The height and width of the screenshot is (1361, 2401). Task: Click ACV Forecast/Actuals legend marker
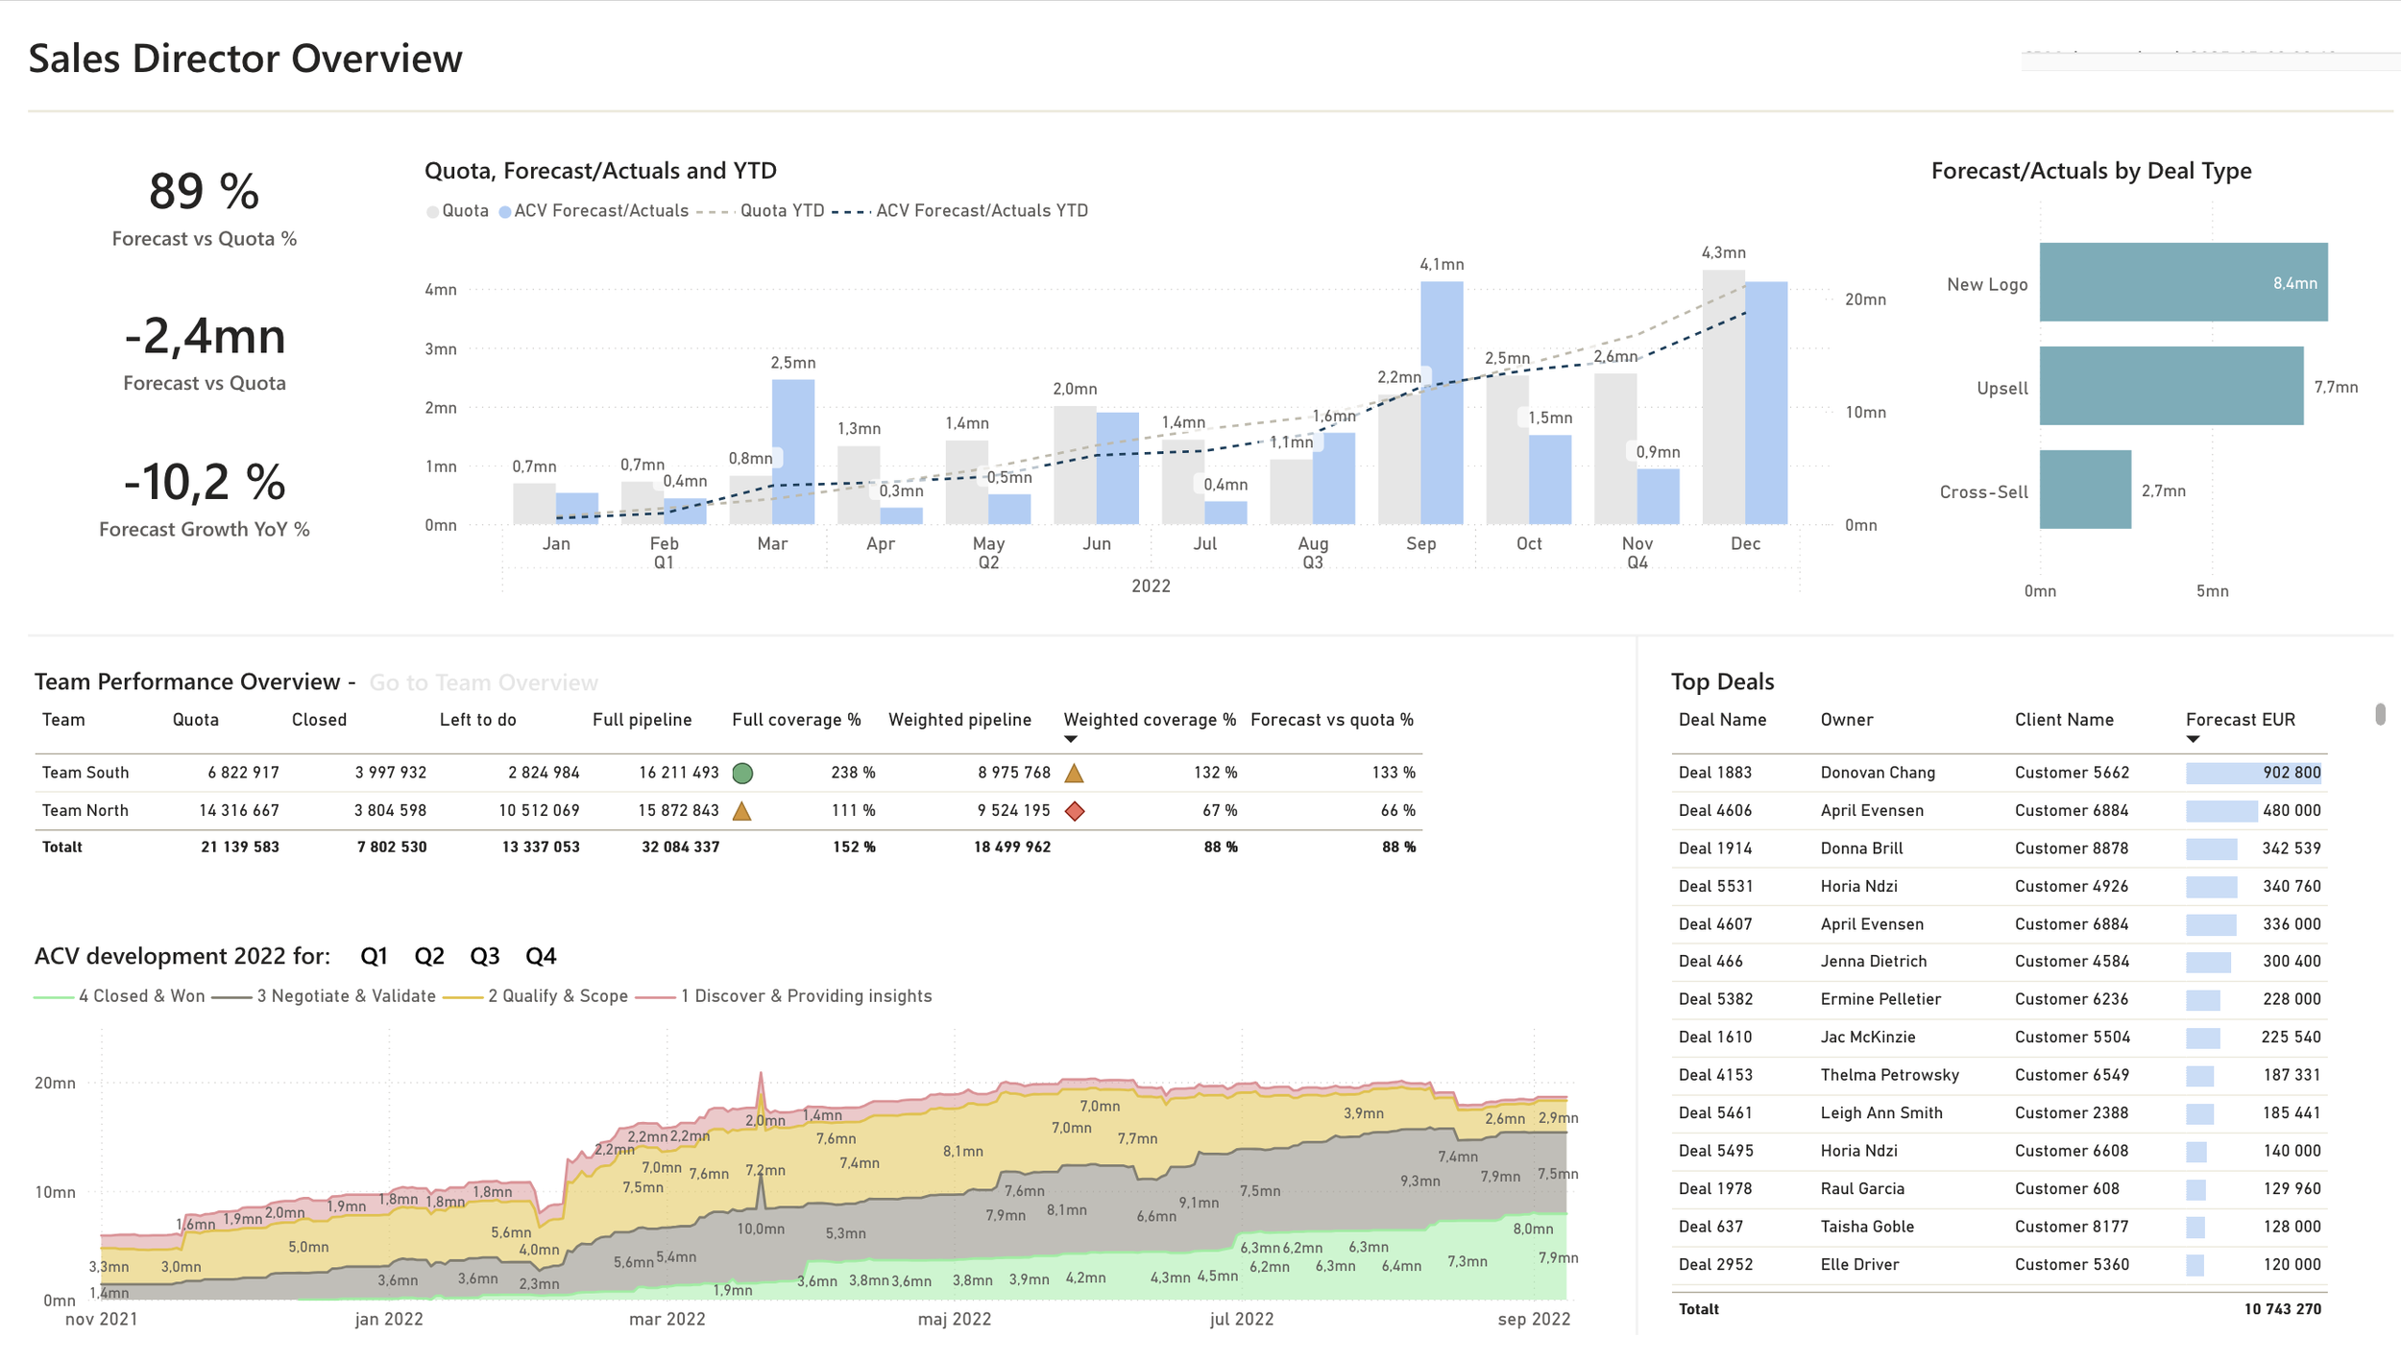[505, 211]
